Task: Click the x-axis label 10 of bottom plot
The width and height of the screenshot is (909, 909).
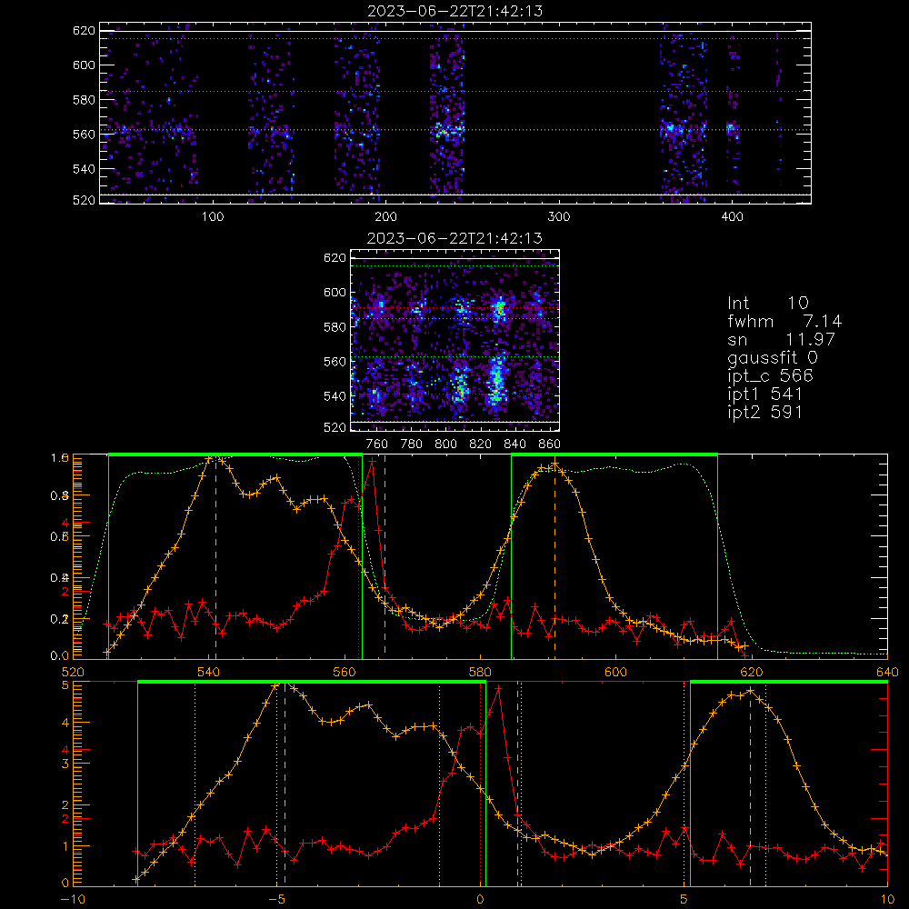Action: coord(887,899)
